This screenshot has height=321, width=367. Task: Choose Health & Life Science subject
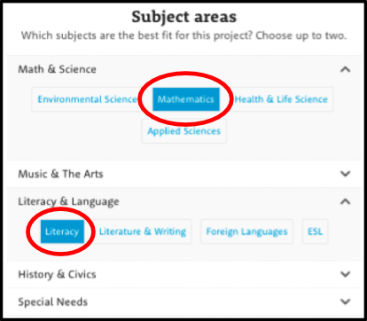tap(281, 99)
